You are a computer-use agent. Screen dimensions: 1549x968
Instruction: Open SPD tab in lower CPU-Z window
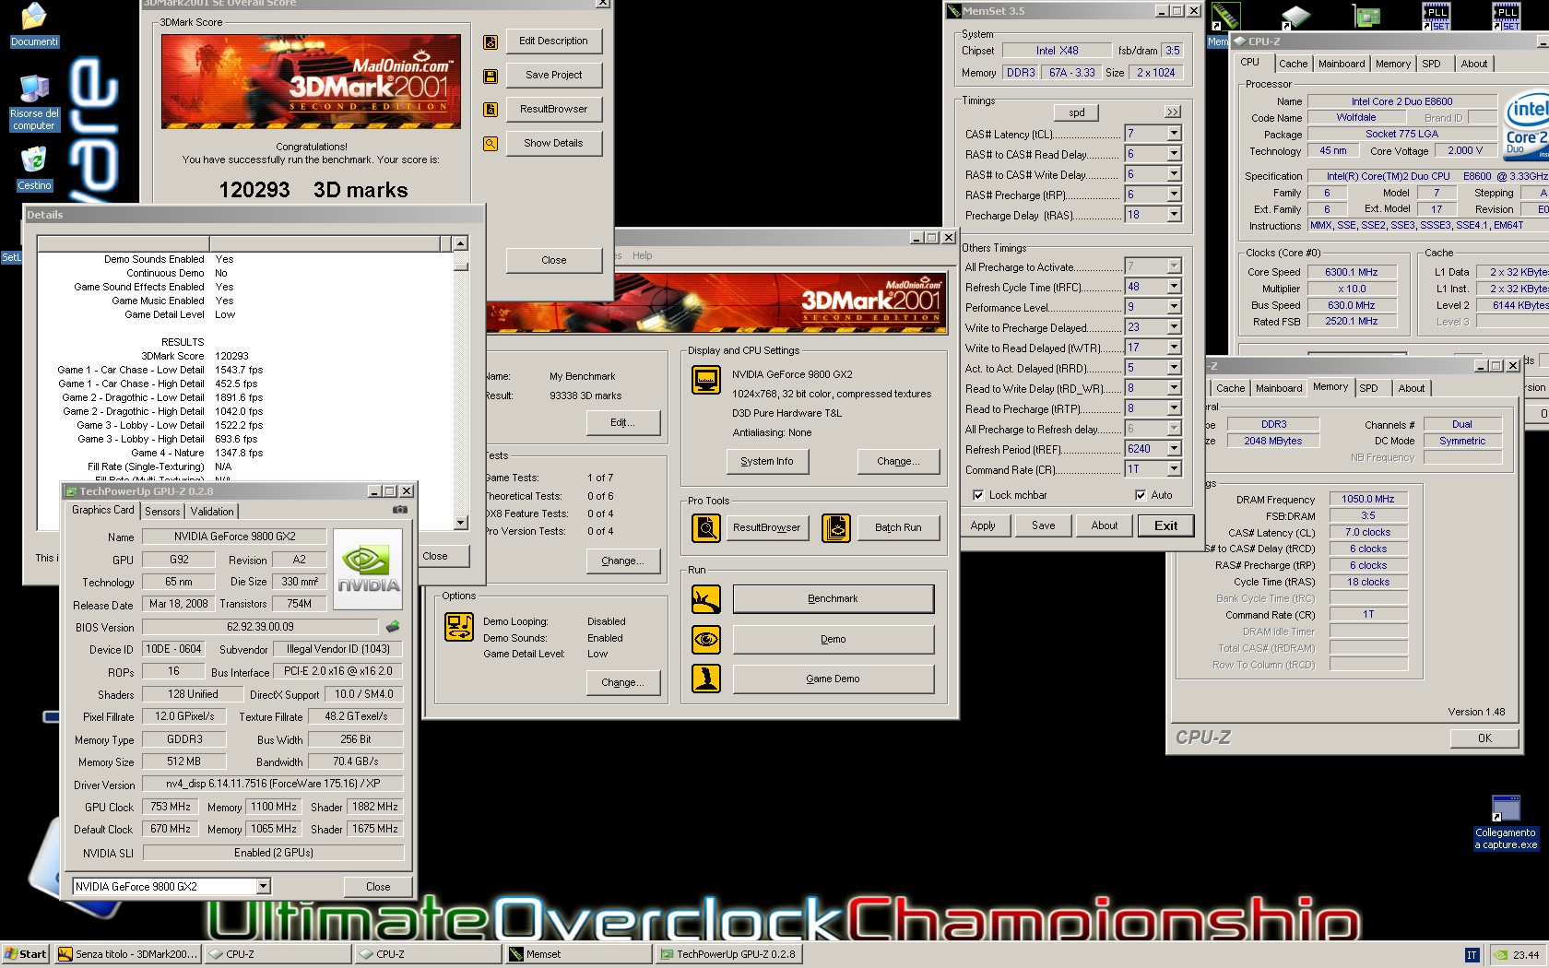tap(1368, 388)
